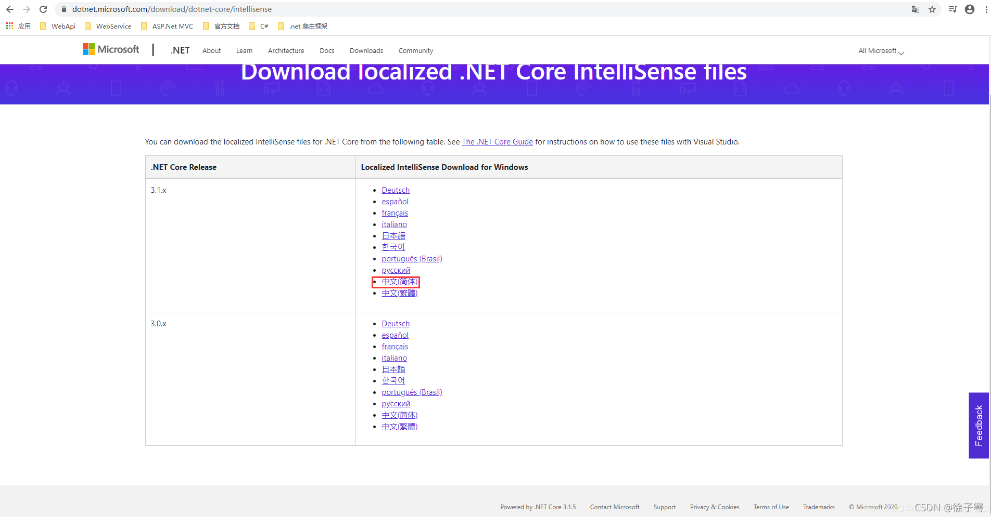Open the Learn menu item
The width and height of the screenshot is (991, 517).
pos(244,51)
